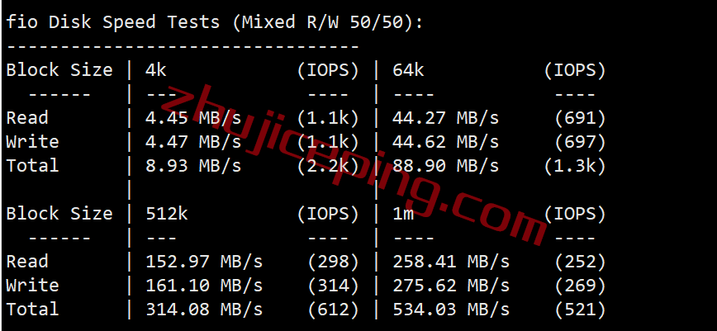Screen dimensions: 717x331
Task: Click the 512k read speed 152.97 MB/s
Action: (x=204, y=262)
